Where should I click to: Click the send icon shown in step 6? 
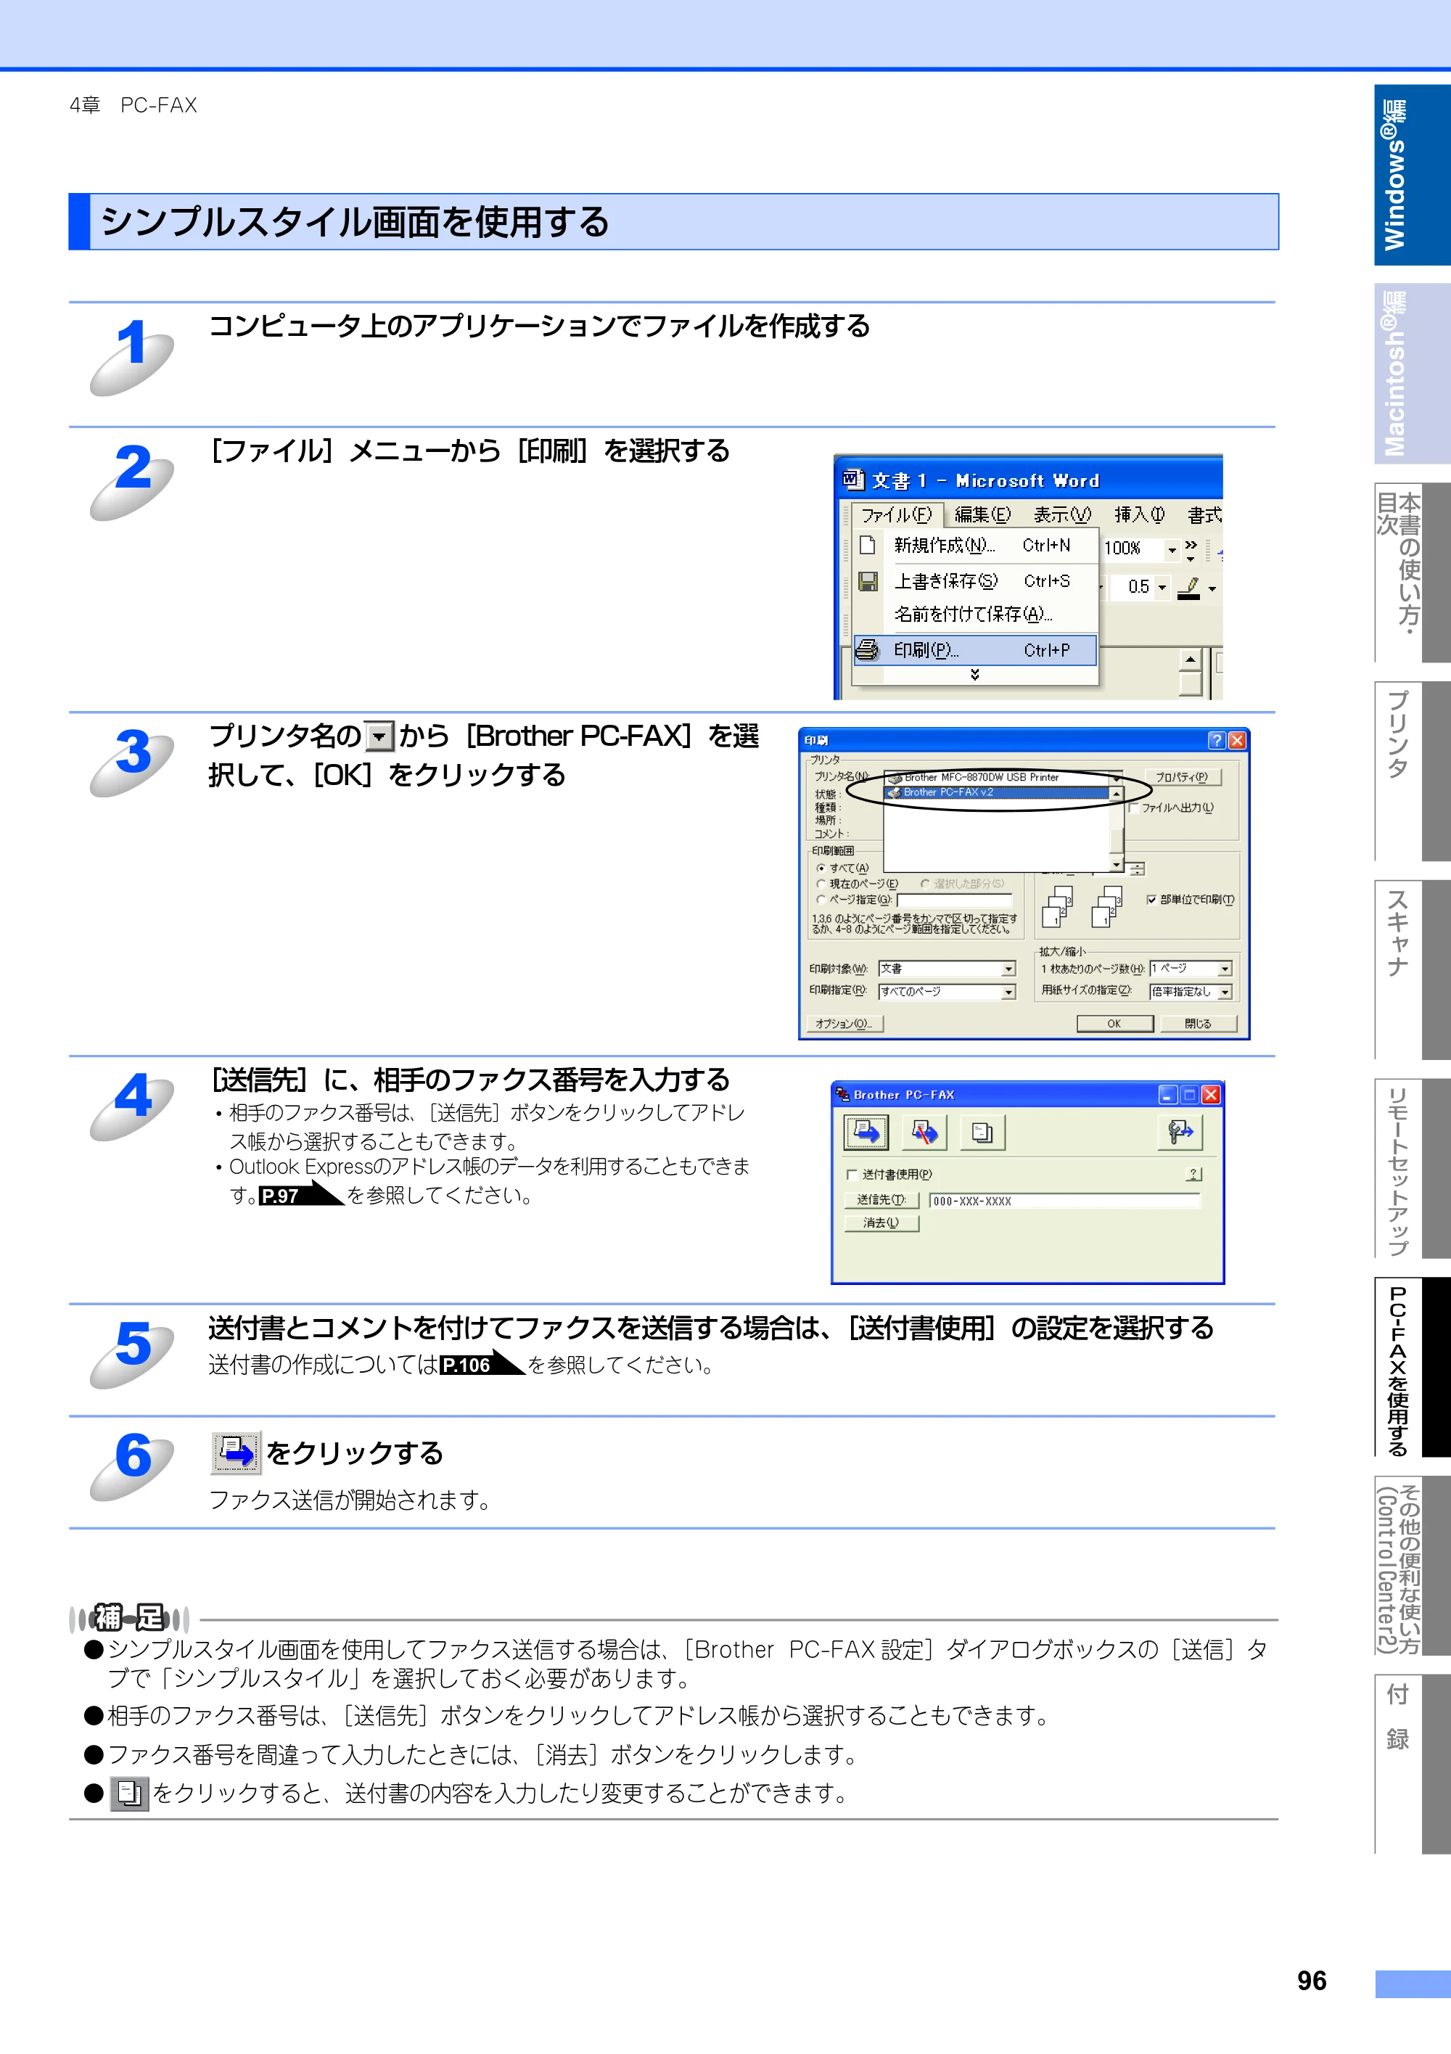click(237, 1451)
